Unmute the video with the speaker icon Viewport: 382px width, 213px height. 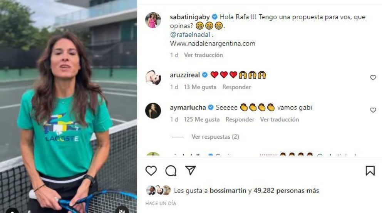[122, 210]
